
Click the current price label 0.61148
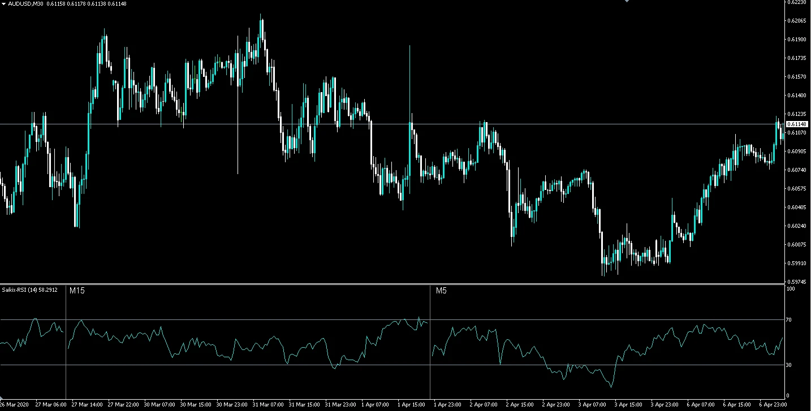click(x=796, y=124)
